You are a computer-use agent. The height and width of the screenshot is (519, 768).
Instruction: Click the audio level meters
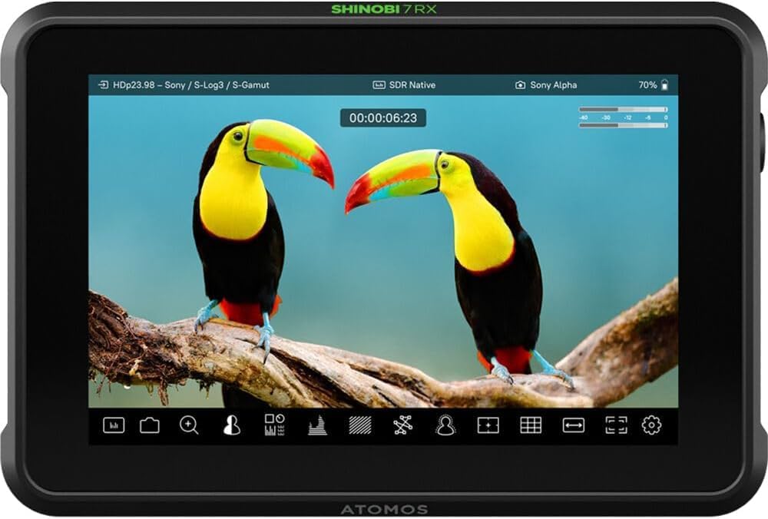coord(623,117)
